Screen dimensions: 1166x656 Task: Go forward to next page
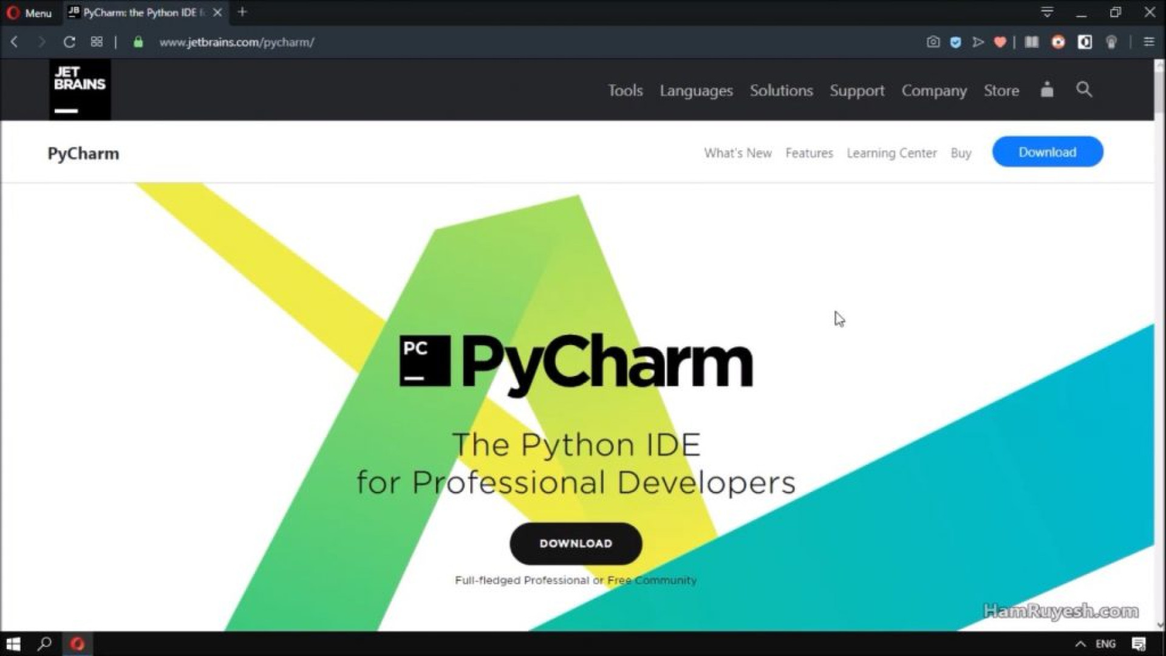(x=41, y=42)
